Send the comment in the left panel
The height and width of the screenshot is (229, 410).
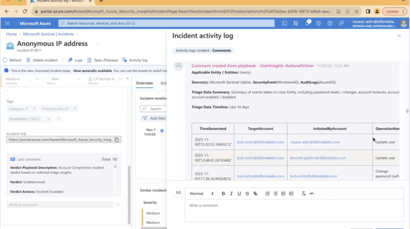pyautogui.click(x=119, y=205)
